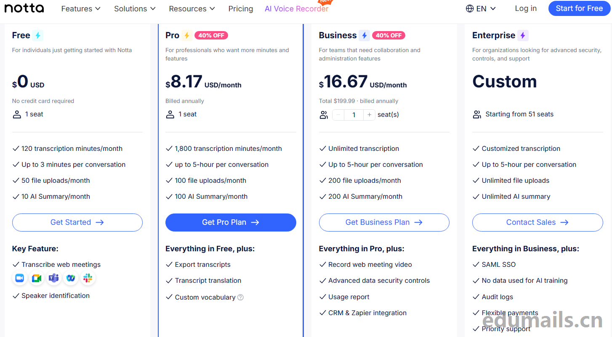Click the Notta logo
The image size is (612, 337).
pos(24,8)
